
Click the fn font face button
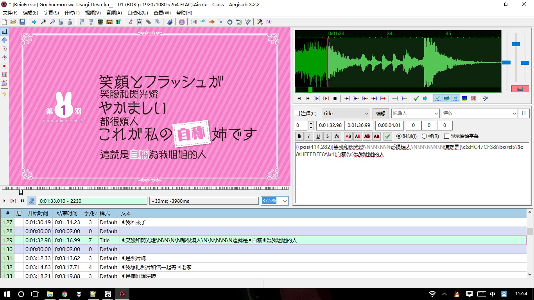pyautogui.click(x=337, y=136)
